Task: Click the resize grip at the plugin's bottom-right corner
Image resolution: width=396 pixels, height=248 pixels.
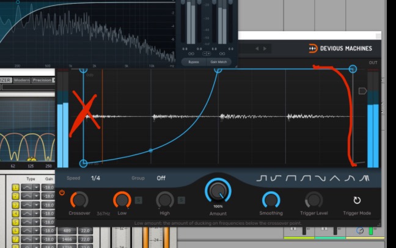Action: 378,224
